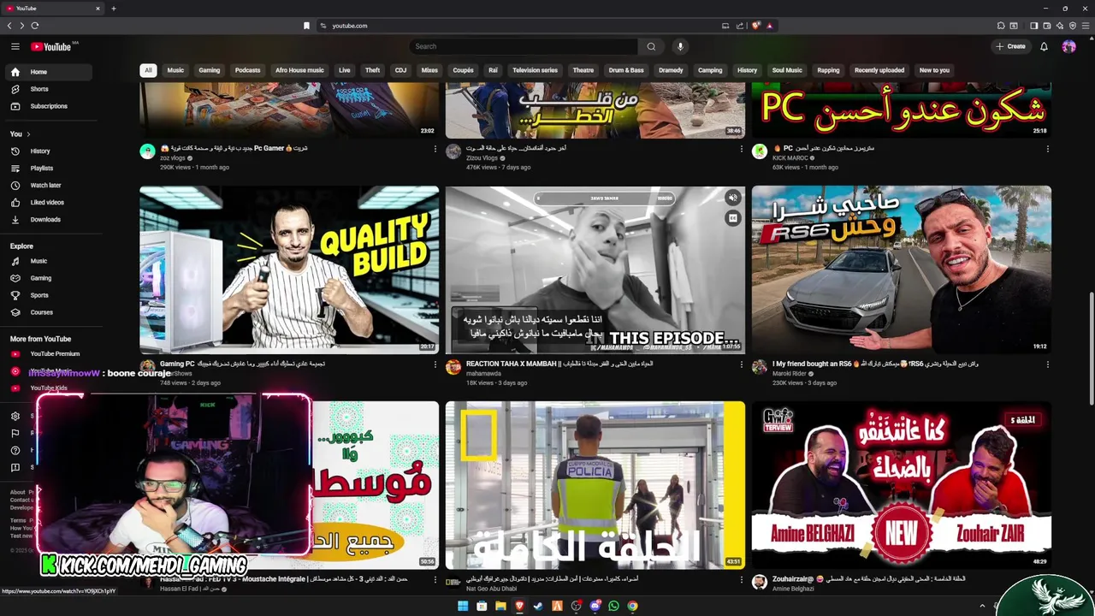Open Brave Shields lion icon
The width and height of the screenshot is (1095, 616).
pyautogui.click(x=756, y=26)
